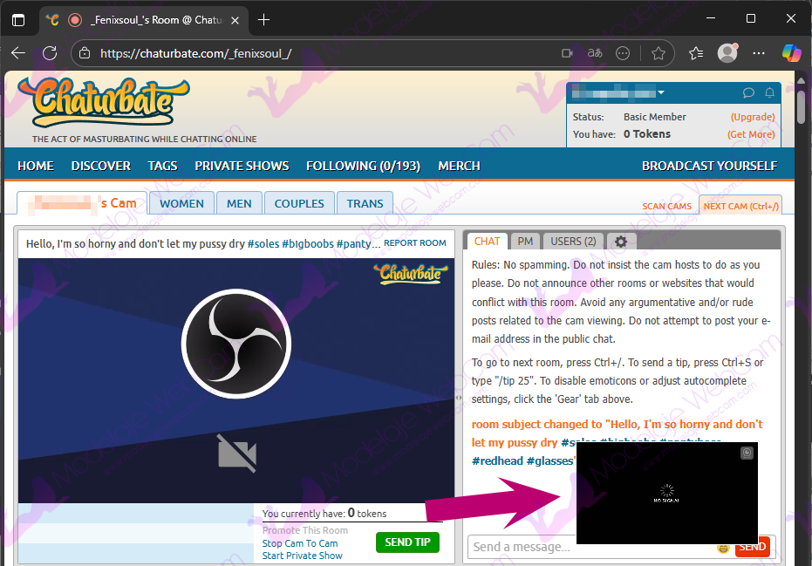Select the WOMEN tab
The height and width of the screenshot is (566, 812).
point(181,203)
